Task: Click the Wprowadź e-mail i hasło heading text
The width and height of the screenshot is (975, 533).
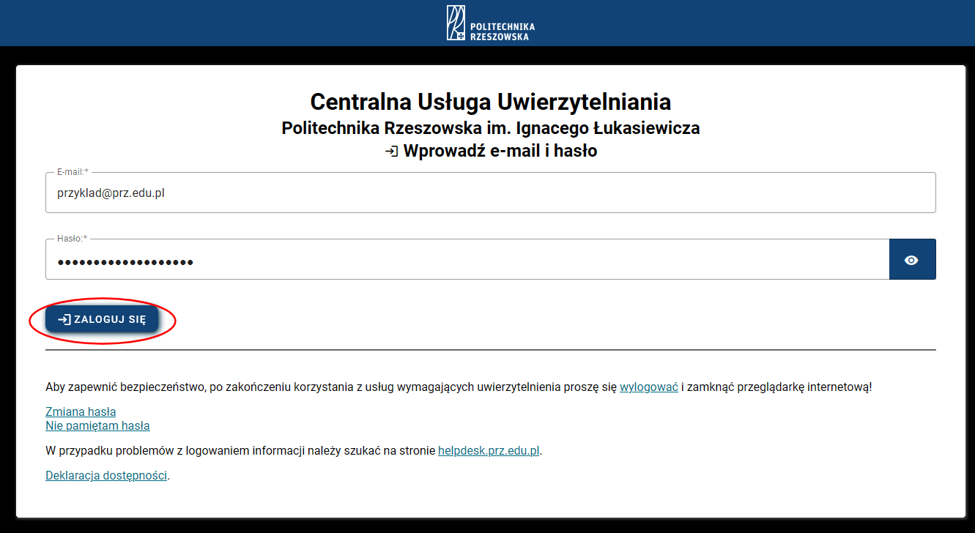Action: point(500,152)
